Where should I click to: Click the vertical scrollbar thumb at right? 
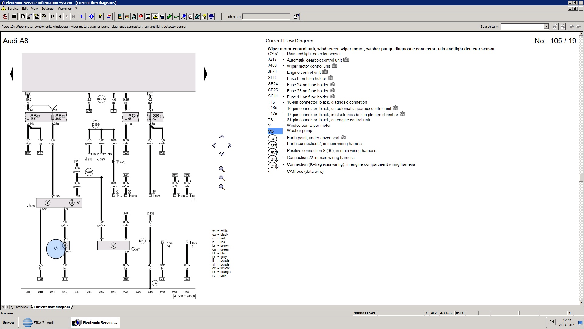pos(581,178)
